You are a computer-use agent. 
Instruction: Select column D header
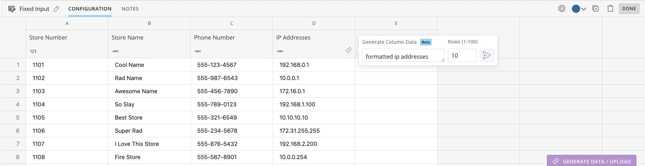tap(314, 23)
